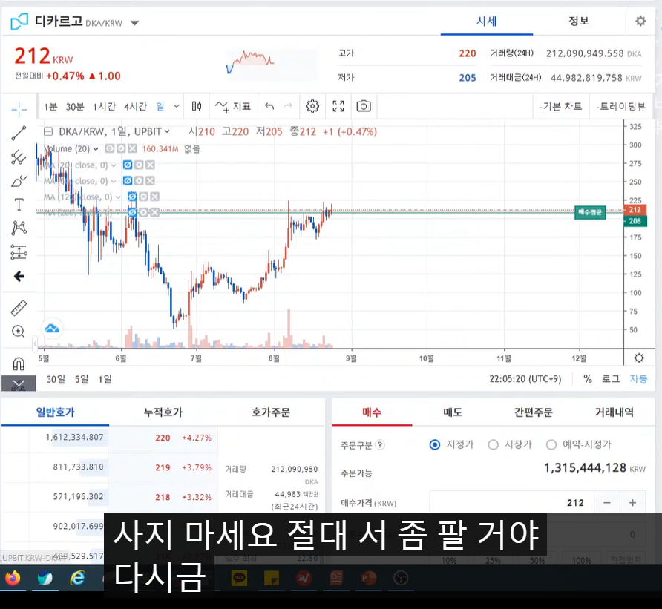662x609 pixels.
Task: Click the 매수가격 input field showing 212
Action: 511,503
